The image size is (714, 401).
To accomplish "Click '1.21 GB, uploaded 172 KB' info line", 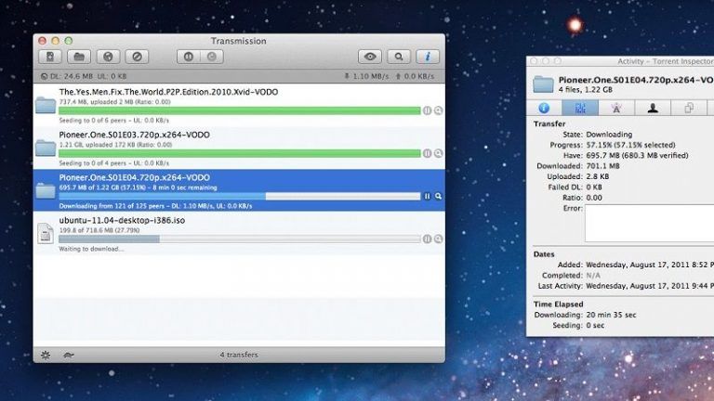I will tap(115, 145).
